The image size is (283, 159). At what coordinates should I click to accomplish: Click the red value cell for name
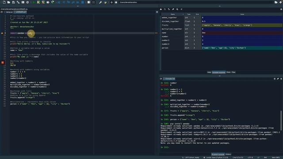pos(242,33)
